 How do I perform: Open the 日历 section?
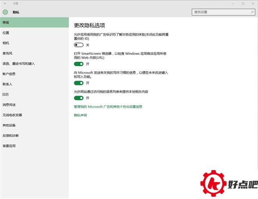point(34,94)
